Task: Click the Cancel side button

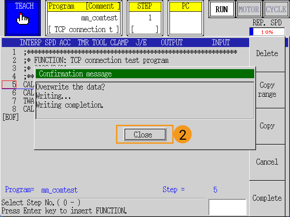Action: tap(267, 162)
